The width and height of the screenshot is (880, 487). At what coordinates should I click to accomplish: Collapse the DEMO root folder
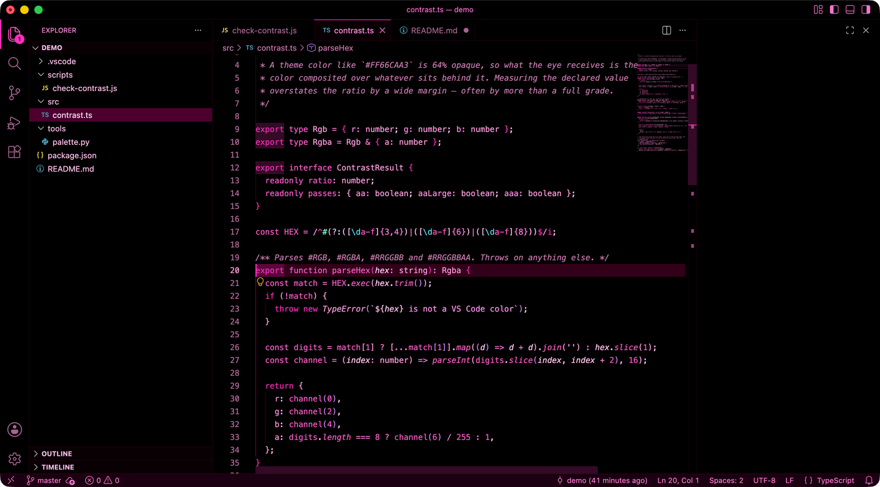click(120, 48)
